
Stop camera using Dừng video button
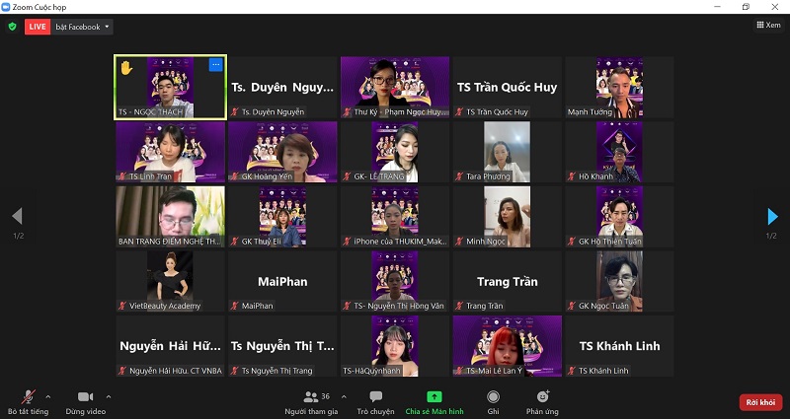[x=85, y=399]
